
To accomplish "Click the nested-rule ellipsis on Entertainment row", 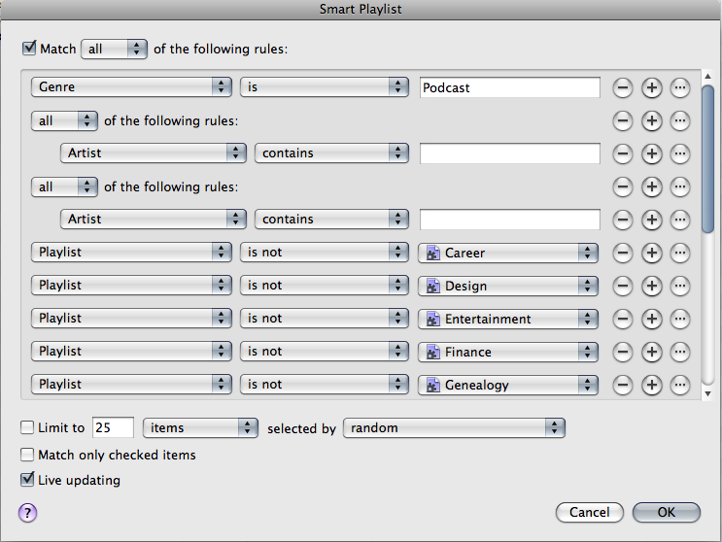I will pos(680,319).
